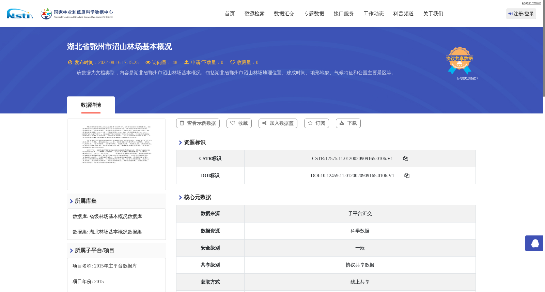Image resolution: width=545 pixels, height=292 pixels.
Task: Click the database icon in 查看示例数据
Action: point(182,123)
